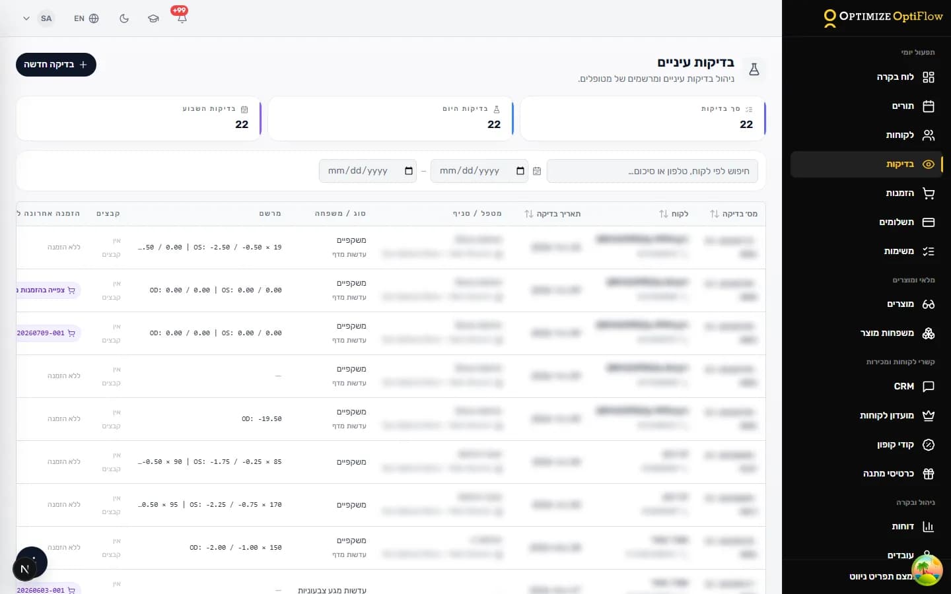Click the מצב הפרדת ניווט label
The width and height of the screenshot is (951, 594).
tap(880, 577)
